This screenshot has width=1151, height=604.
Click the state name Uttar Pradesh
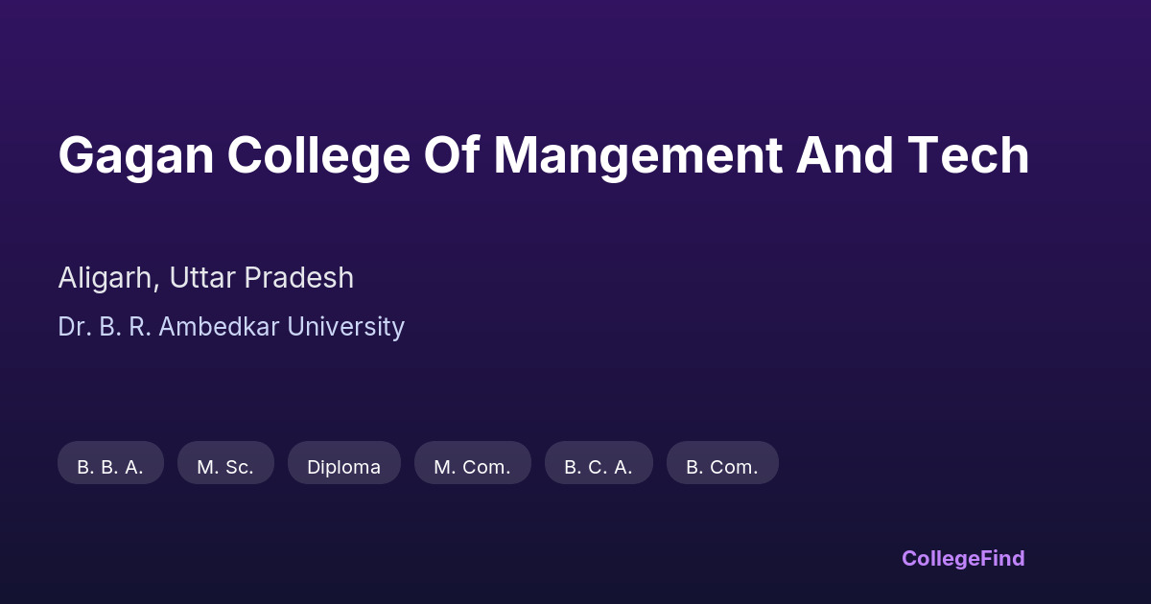coord(261,278)
